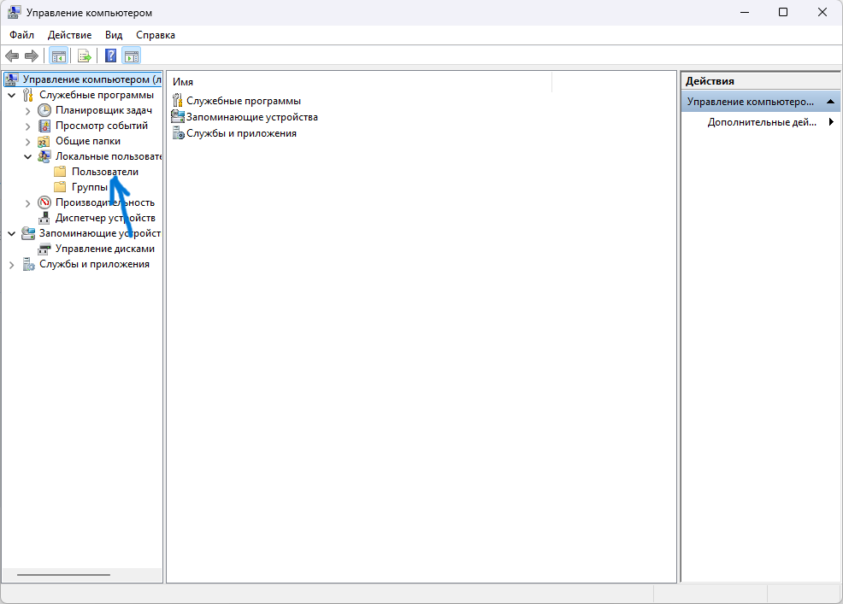Screen dimensions: 843x604
Task: Click the Служебные программы icon in list pane
Action: click(x=178, y=101)
